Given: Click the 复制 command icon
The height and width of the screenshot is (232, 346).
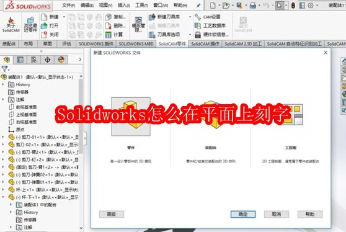Looking at the screenshot, I should (108, 17).
